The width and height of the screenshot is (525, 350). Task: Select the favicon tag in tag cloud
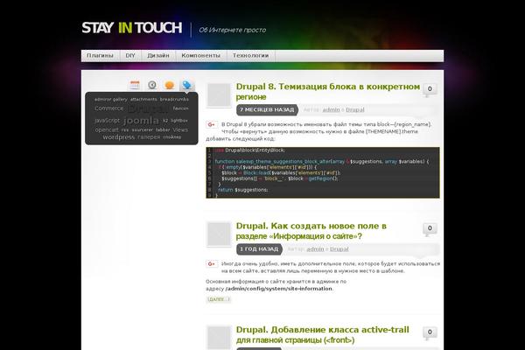181,108
